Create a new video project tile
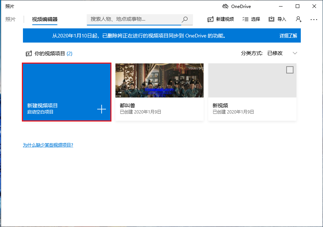Image resolution: width=323 pixels, height=227 pixels. click(x=67, y=92)
